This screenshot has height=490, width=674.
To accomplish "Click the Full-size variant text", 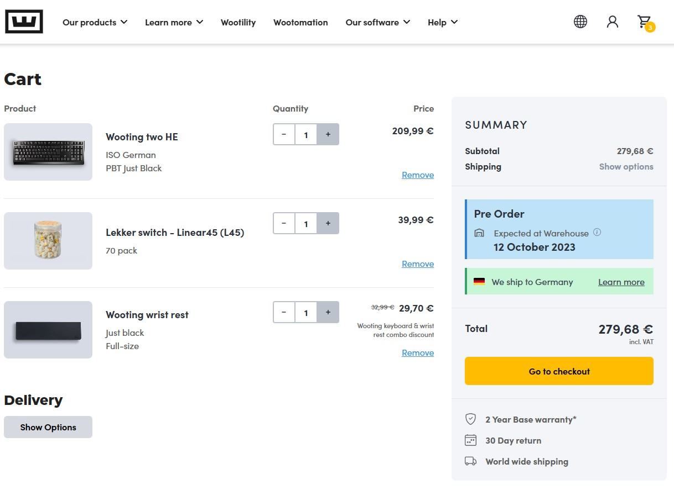I will coord(122,346).
